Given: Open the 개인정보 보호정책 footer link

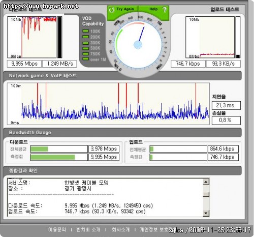Looking at the screenshot, I should coord(157,229).
